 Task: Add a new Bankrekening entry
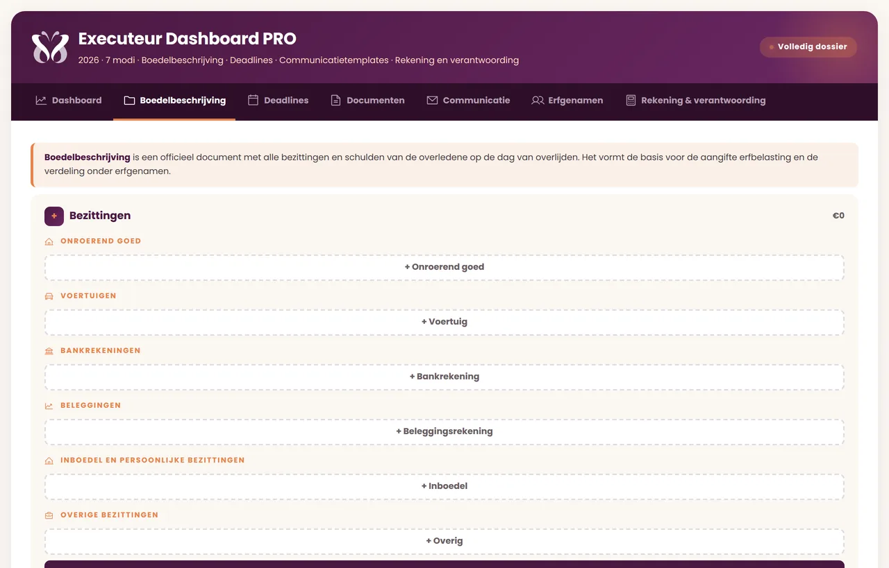point(444,377)
